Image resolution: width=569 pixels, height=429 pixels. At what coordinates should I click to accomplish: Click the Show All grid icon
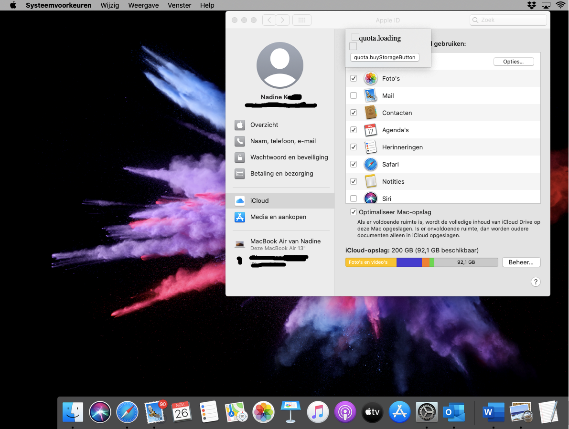[x=301, y=20]
